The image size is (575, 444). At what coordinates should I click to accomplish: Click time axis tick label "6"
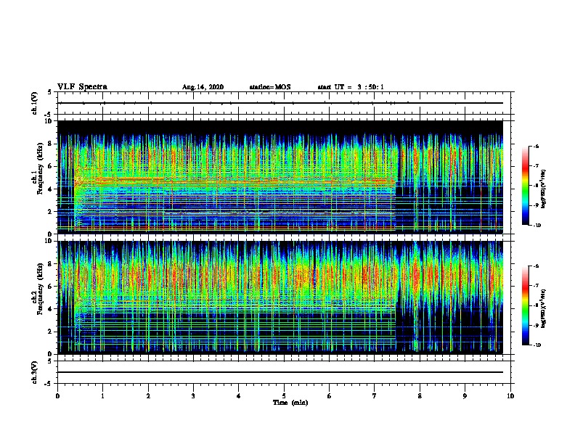[x=329, y=396]
